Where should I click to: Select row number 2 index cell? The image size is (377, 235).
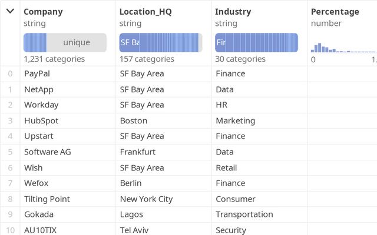[x=10, y=105]
